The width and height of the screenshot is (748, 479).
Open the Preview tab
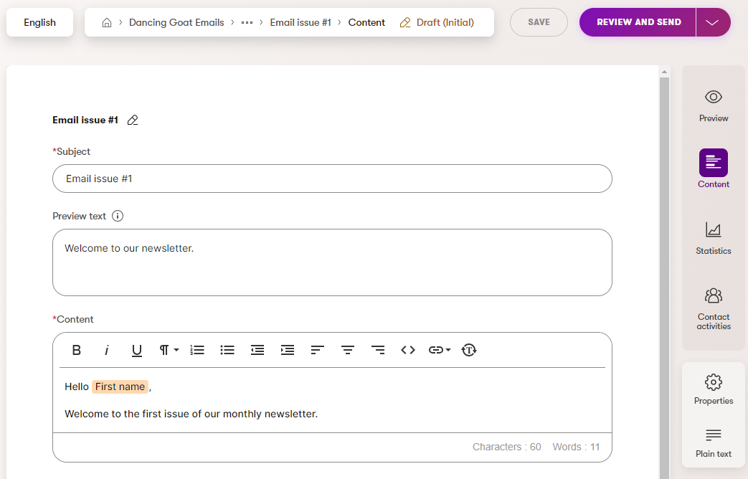click(713, 106)
